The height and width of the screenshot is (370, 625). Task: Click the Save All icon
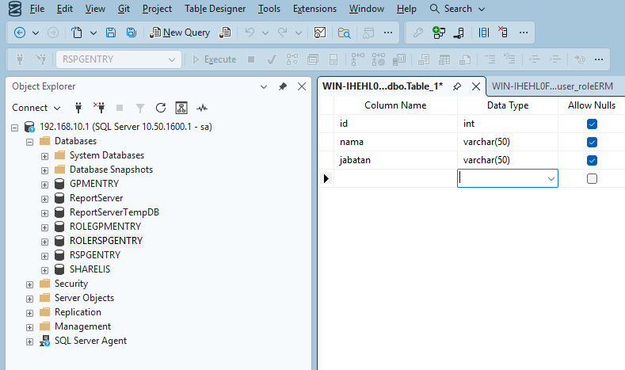131,32
